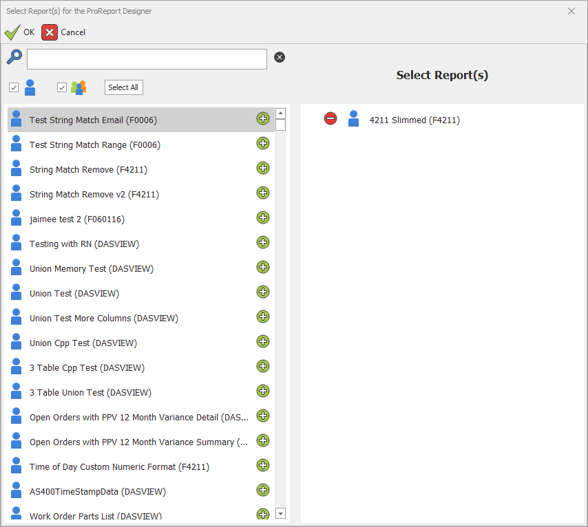
Task: Select 'Union Test (DASVIEW)' row
Action: coord(141,293)
